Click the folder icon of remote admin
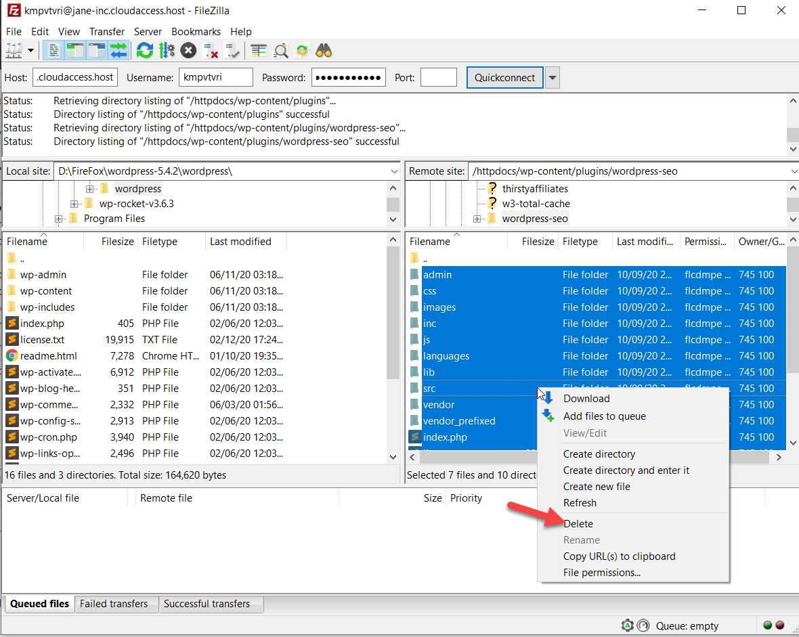This screenshot has width=799, height=637. pyautogui.click(x=415, y=274)
